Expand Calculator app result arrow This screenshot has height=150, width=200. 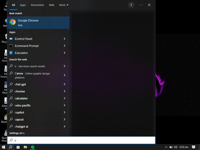click(64, 53)
